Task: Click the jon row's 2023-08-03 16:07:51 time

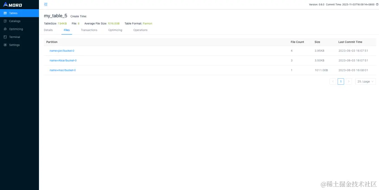Action: (353, 51)
